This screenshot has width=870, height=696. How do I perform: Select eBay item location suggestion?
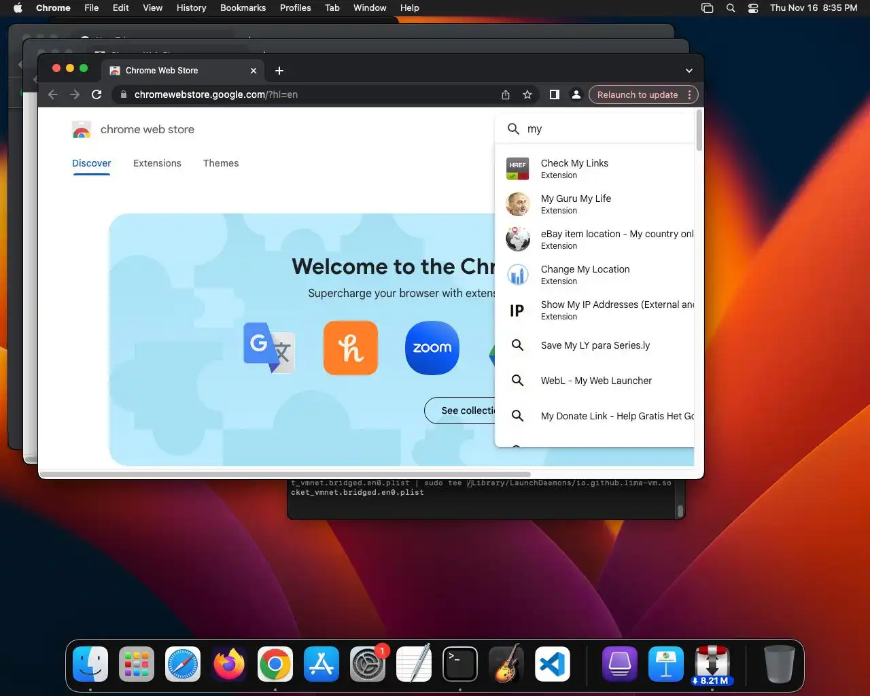click(x=595, y=239)
